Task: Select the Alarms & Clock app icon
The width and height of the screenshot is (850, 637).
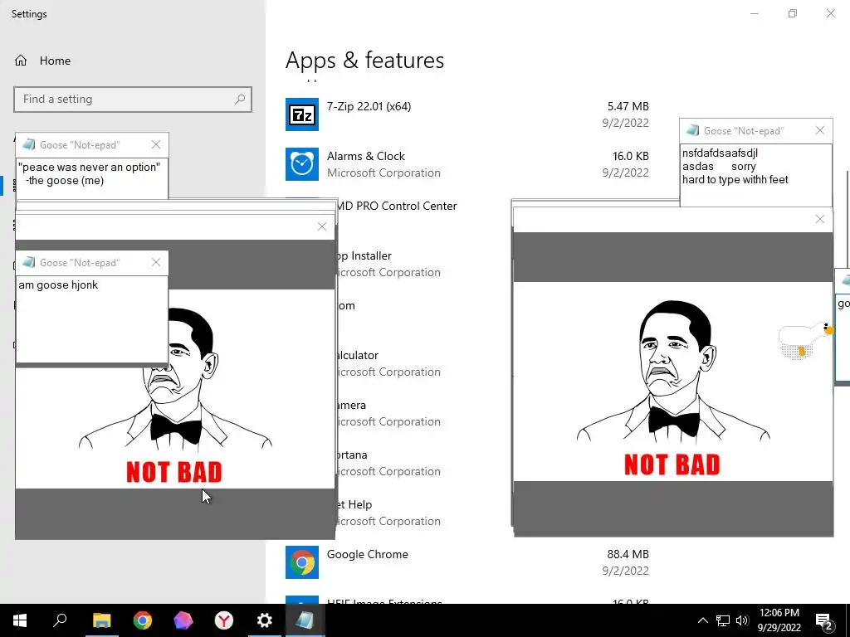Action: [x=302, y=164]
